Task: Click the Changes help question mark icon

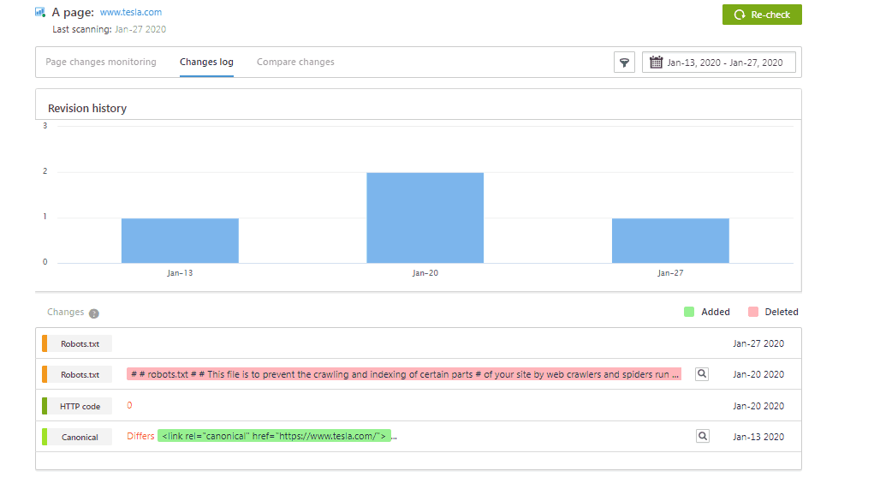Action: (94, 313)
